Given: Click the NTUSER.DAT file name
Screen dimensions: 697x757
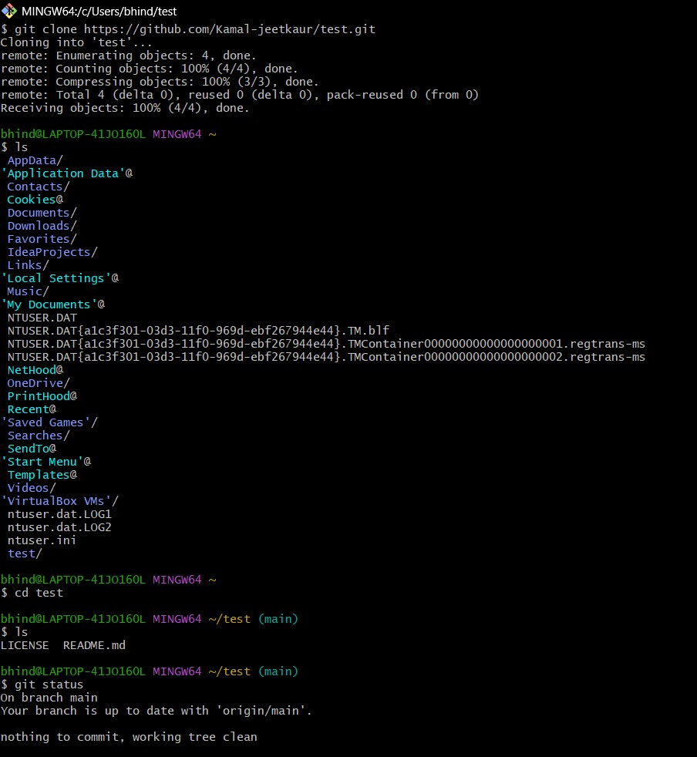Looking at the screenshot, I should (42, 318).
